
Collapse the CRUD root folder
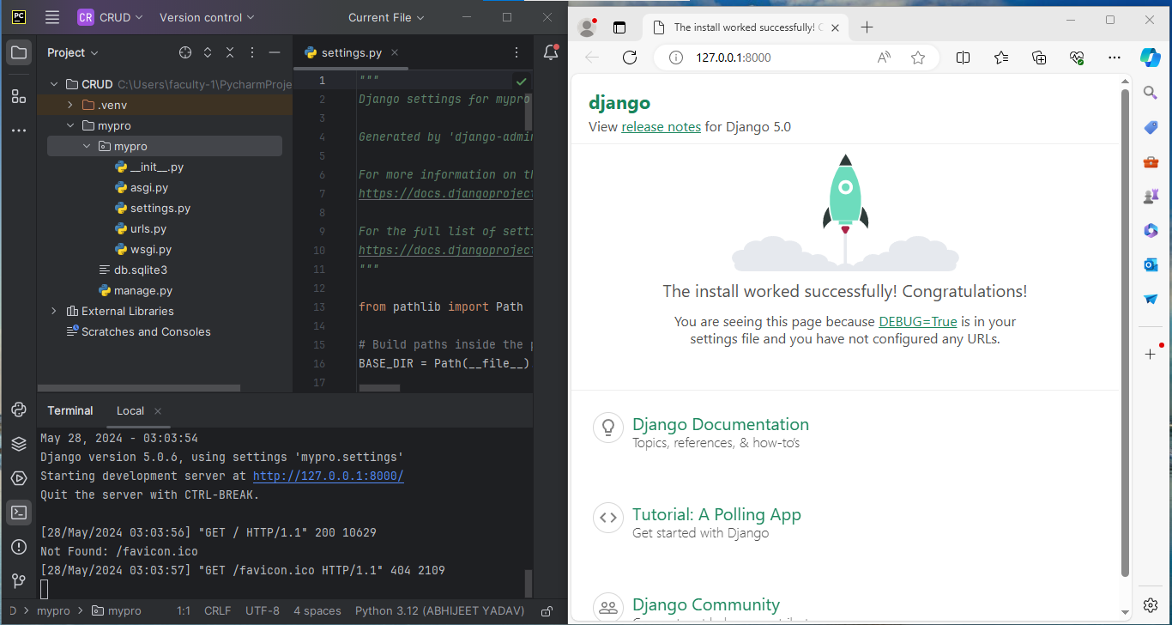point(54,84)
